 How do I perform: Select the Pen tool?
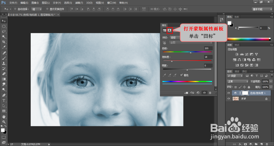4,95
